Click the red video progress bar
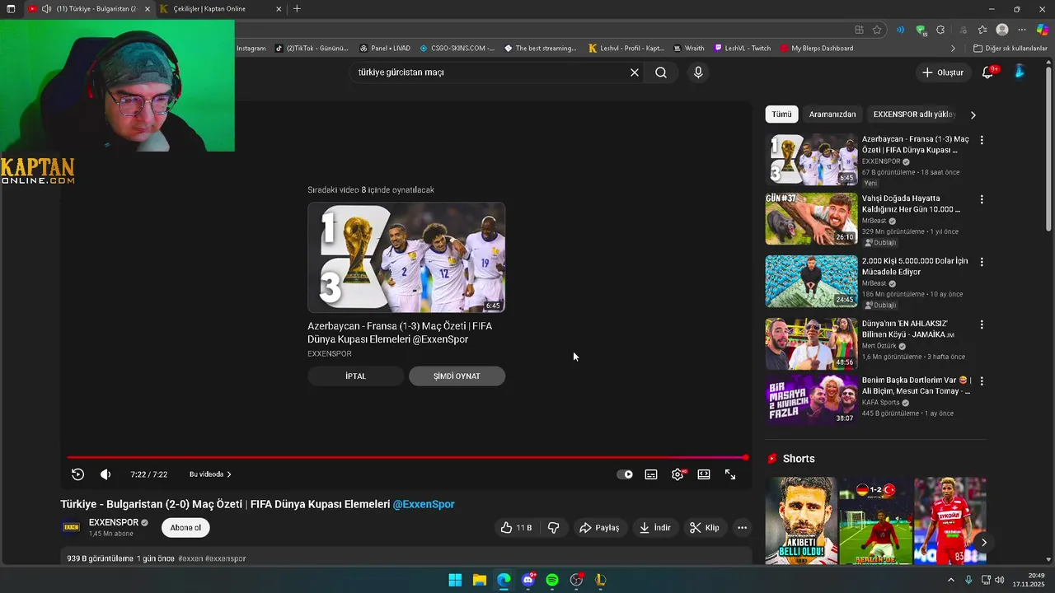Image resolution: width=1055 pixels, height=593 pixels. (407, 457)
